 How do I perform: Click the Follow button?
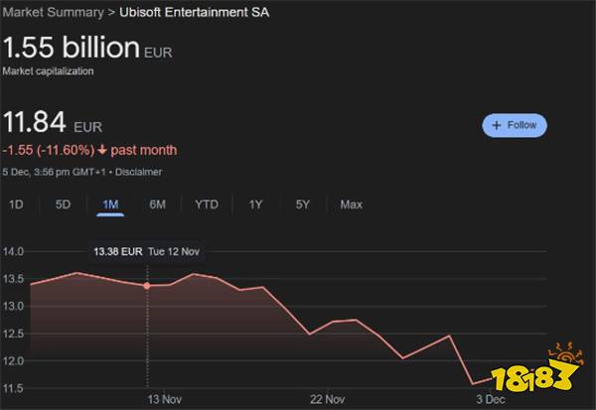(x=515, y=125)
